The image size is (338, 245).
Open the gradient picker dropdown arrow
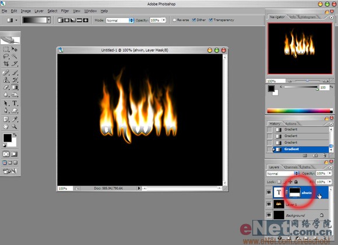click(x=49, y=20)
